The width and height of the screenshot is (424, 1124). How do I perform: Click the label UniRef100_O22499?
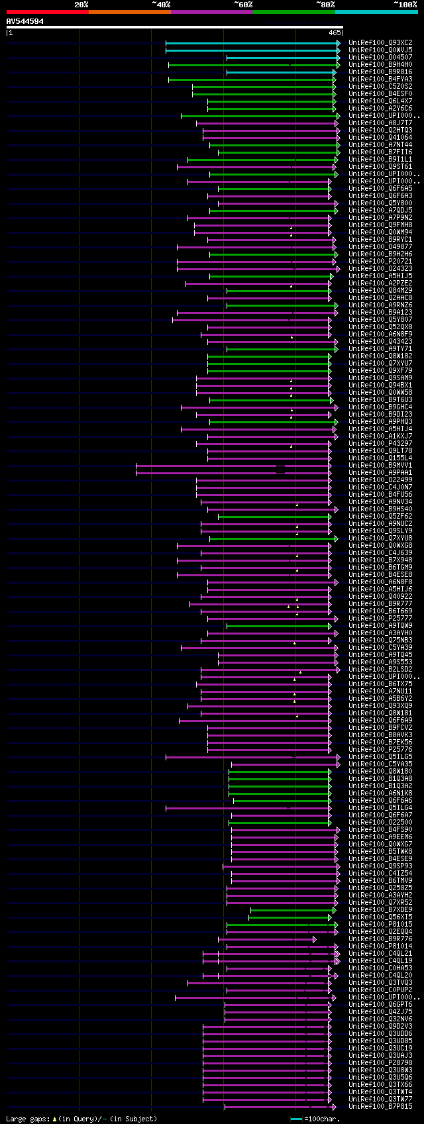tap(380, 480)
